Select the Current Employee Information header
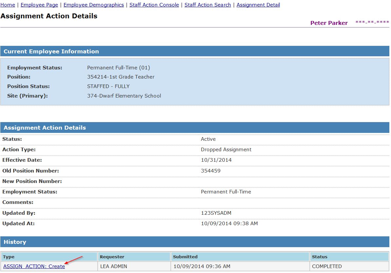 (x=51, y=51)
